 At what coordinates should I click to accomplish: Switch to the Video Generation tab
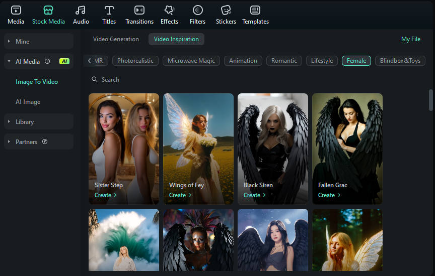click(x=116, y=39)
